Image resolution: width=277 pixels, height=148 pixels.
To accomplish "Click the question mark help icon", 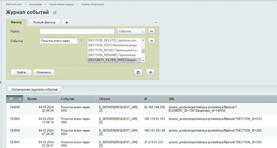I will (81, 41).
